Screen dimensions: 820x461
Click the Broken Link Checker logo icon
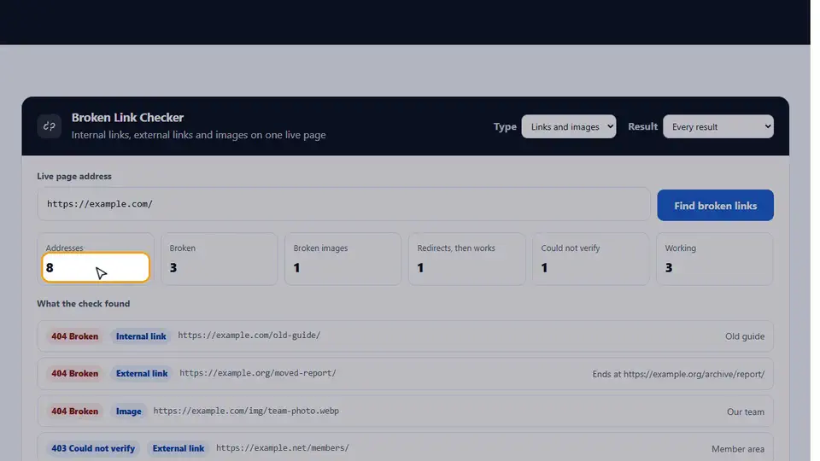[50, 126]
